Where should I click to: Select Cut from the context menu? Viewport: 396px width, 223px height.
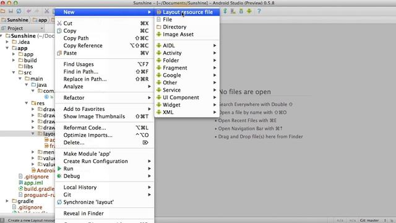pyautogui.click(x=105, y=24)
